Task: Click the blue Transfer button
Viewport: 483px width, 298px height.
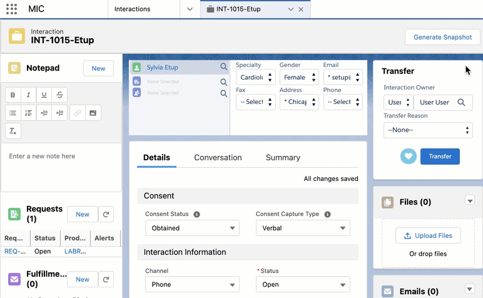Action: (x=440, y=157)
